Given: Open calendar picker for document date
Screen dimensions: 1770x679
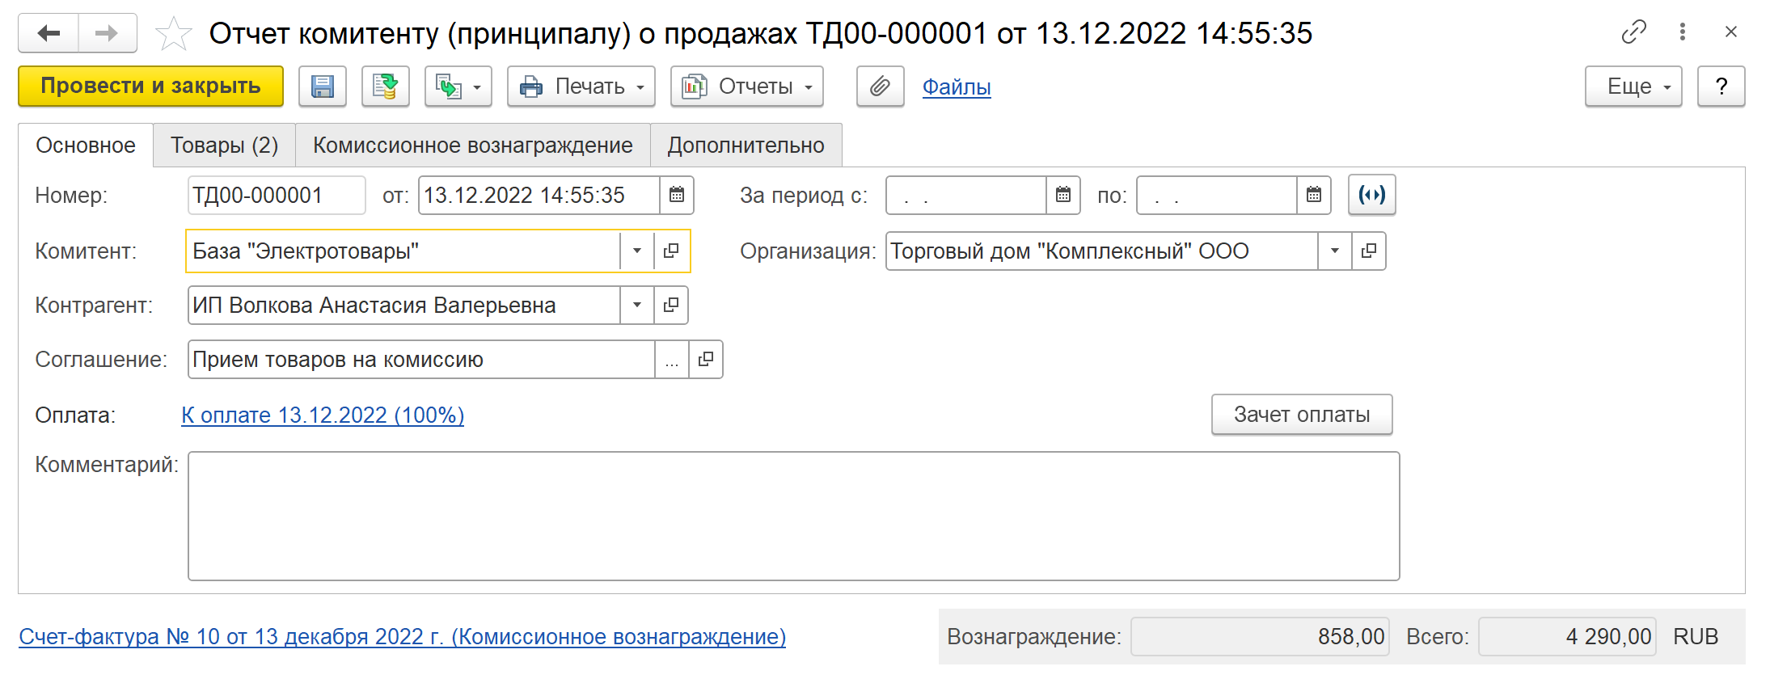Looking at the screenshot, I should [x=677, y=195].
